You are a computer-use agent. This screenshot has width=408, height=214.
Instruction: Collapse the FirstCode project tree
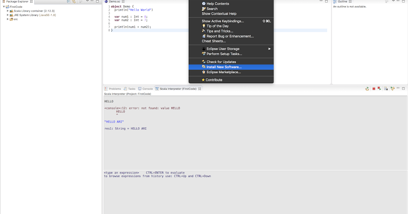3,6
